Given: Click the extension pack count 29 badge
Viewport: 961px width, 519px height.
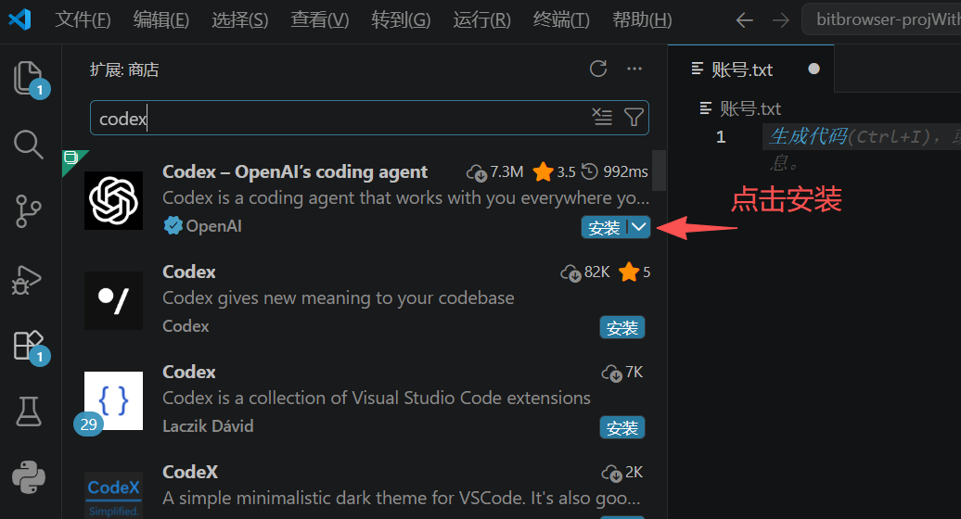Looking at the screenshot, I should tap(88, 424).
